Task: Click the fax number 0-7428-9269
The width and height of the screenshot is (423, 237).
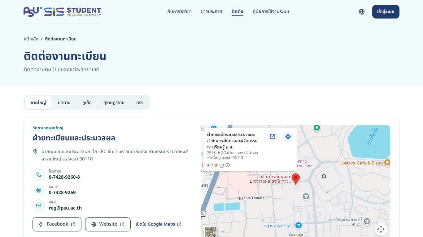Action: pos(62,193)
